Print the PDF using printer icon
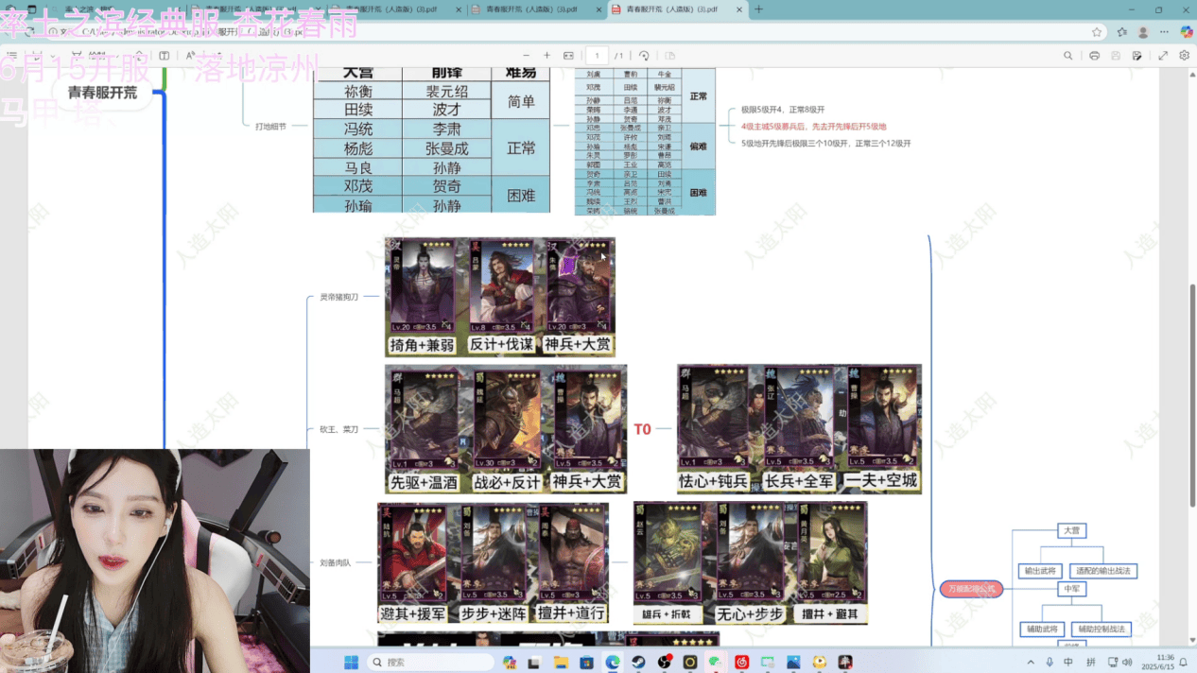The width and height of the screenshot is (1197, 673). pos(1094,56)
